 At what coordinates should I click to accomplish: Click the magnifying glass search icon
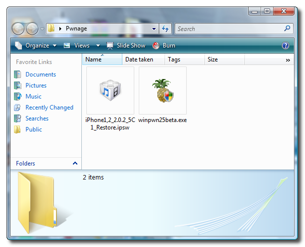pyautogui.click(x=288, y=28)
